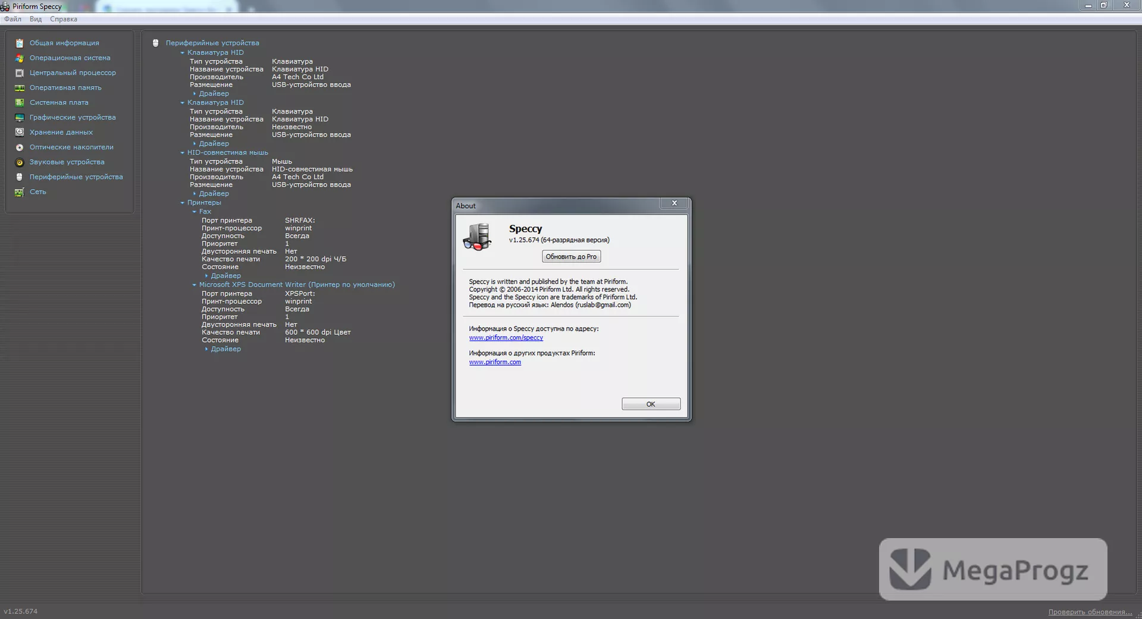This screenshot has height=619, width=1142.
Task: Collapse the second Клавиатура HID node
Action: 183,102
